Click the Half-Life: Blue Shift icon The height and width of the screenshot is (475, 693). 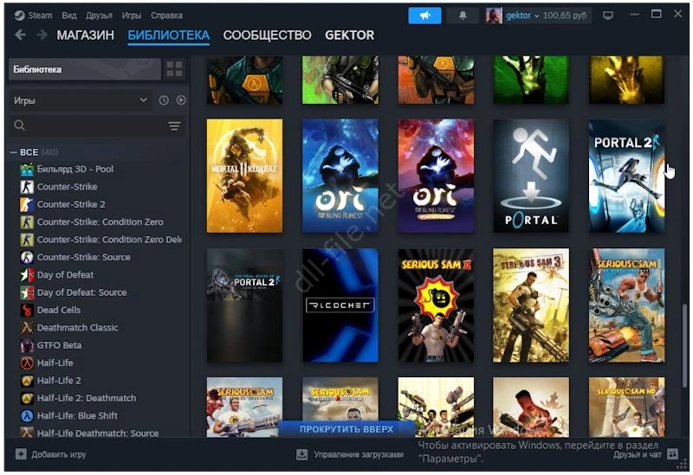[x=27, y=416]
